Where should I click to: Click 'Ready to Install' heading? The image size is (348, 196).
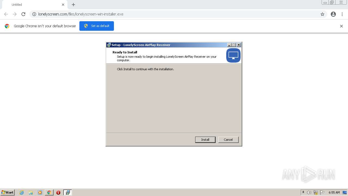(125, 52)
